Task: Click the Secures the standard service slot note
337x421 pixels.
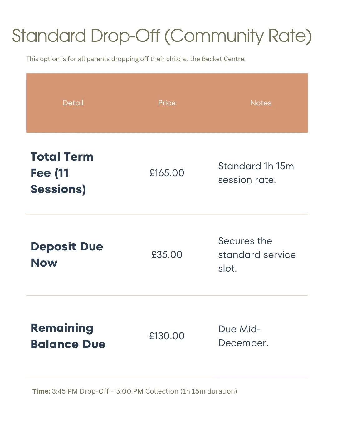Action: point(256,254)
